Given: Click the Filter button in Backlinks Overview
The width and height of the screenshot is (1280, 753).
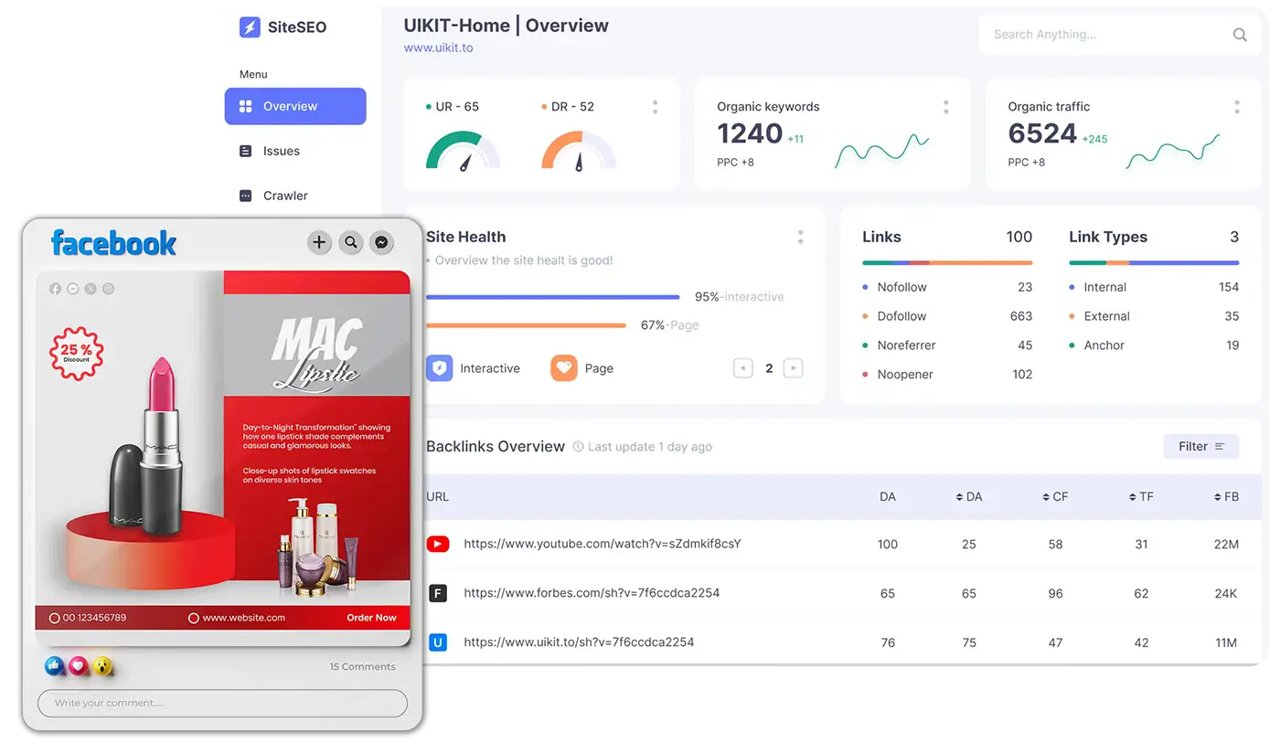Looking at the screenshot, I should coord(1200,446).
